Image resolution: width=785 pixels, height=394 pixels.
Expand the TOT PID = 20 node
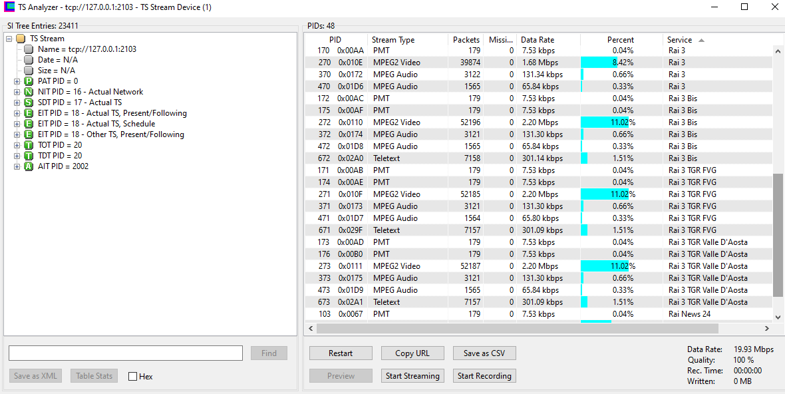17,145
